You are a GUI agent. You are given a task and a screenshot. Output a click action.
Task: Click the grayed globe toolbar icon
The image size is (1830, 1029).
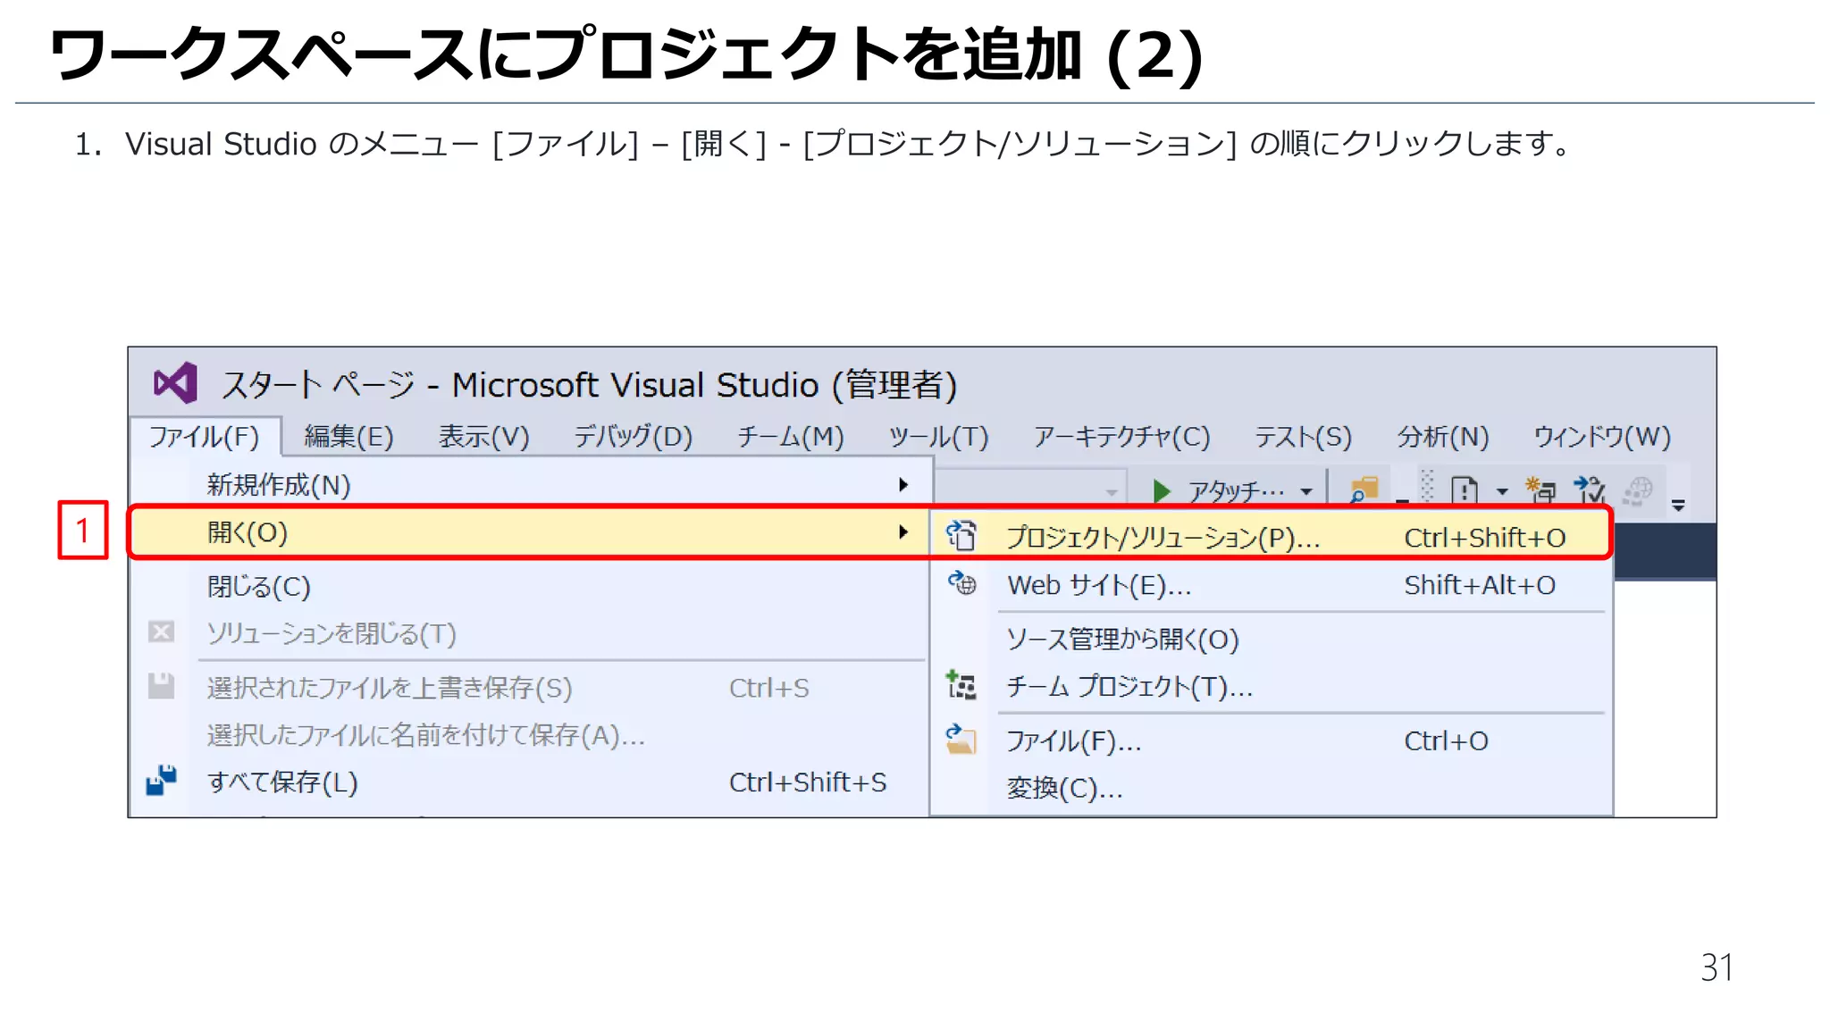point(1638,490)
